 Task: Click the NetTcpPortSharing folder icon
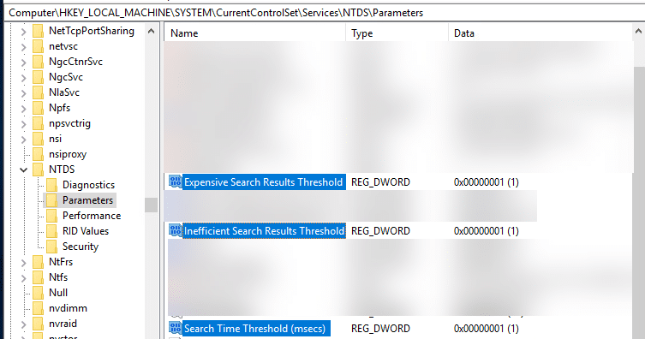[x=38, y=31]
